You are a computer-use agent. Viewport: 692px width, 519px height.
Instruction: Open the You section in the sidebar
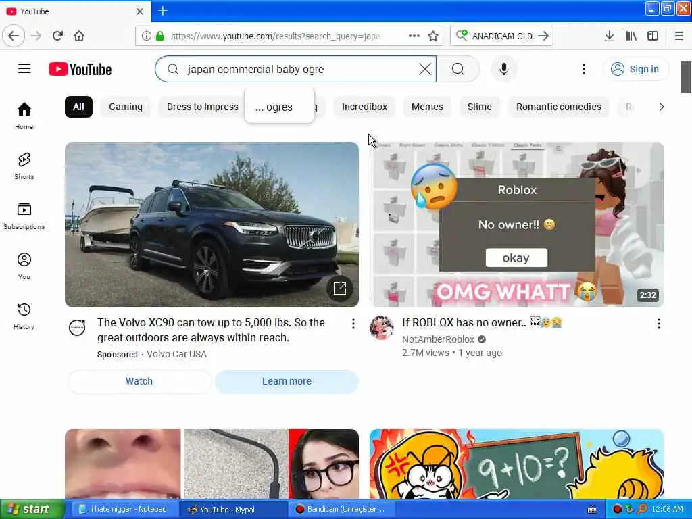click(x=24, y=266)
